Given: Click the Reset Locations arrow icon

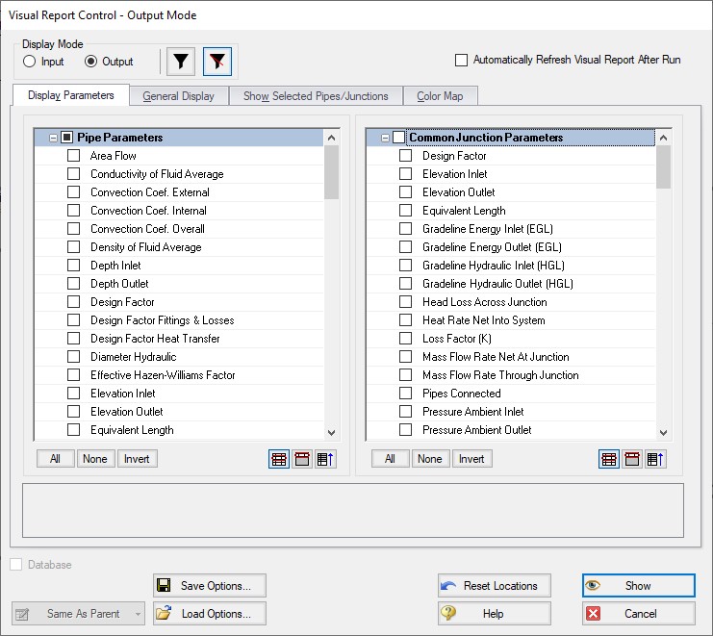Looking at the screenshot, I should (448, 586).
